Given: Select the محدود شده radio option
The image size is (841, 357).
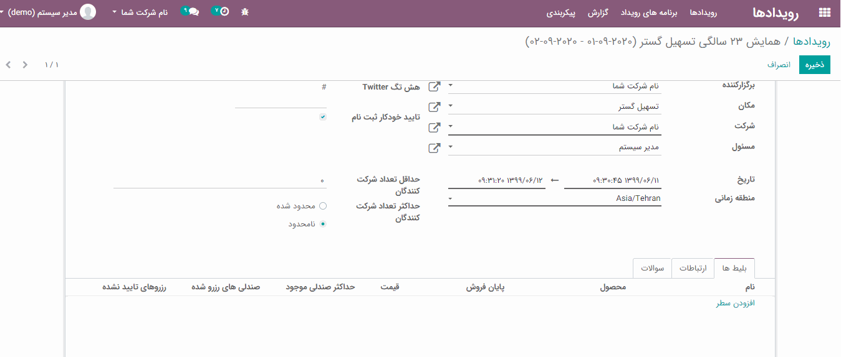Looking at the screenshot, I should coord(322,206).
